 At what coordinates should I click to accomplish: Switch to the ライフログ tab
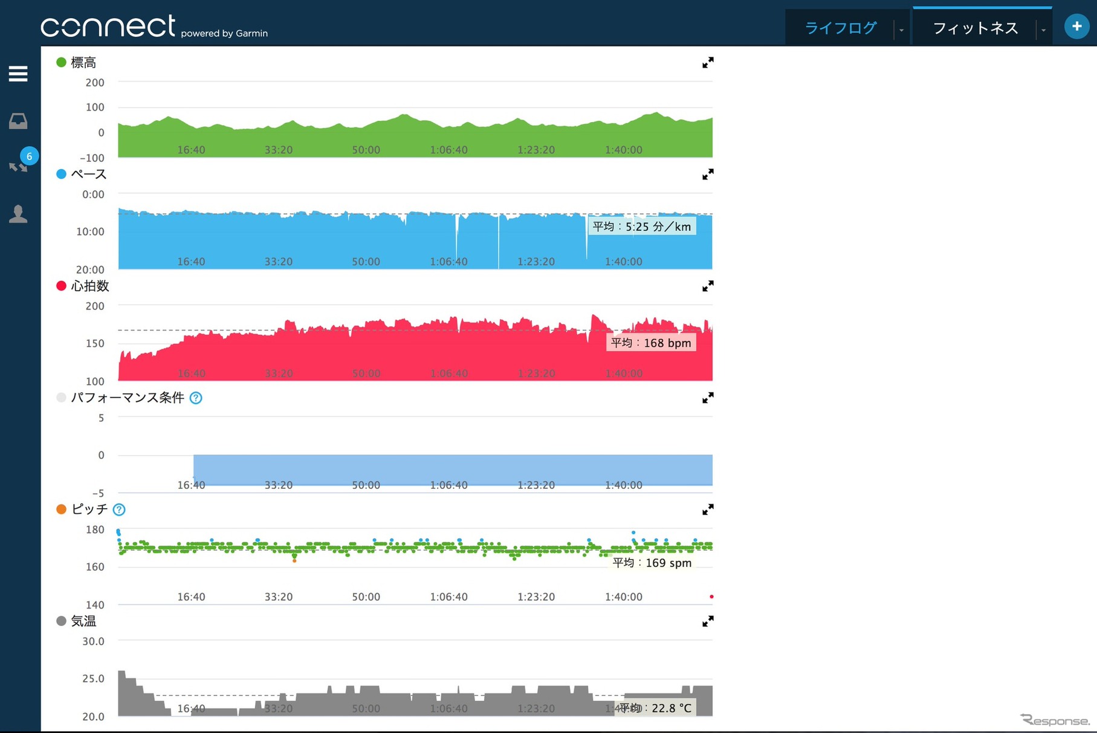840,28
